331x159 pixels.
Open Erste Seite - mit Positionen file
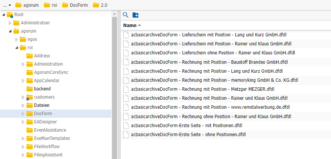186,125
